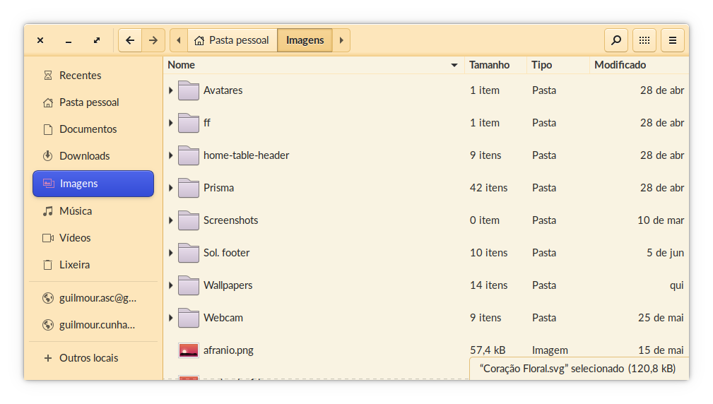Click the Downloads icon in the sidebar
Screen dimensions: 713x404
click(x=48, y=156)
